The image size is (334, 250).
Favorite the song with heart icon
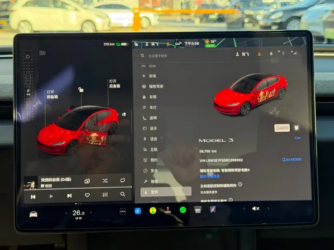(87, 195)
